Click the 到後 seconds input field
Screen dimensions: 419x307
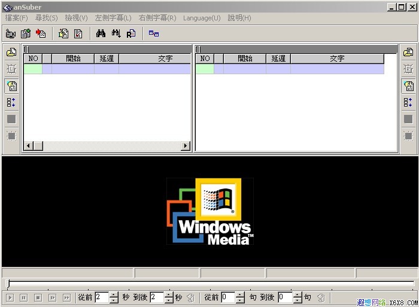tap(157, 297)
